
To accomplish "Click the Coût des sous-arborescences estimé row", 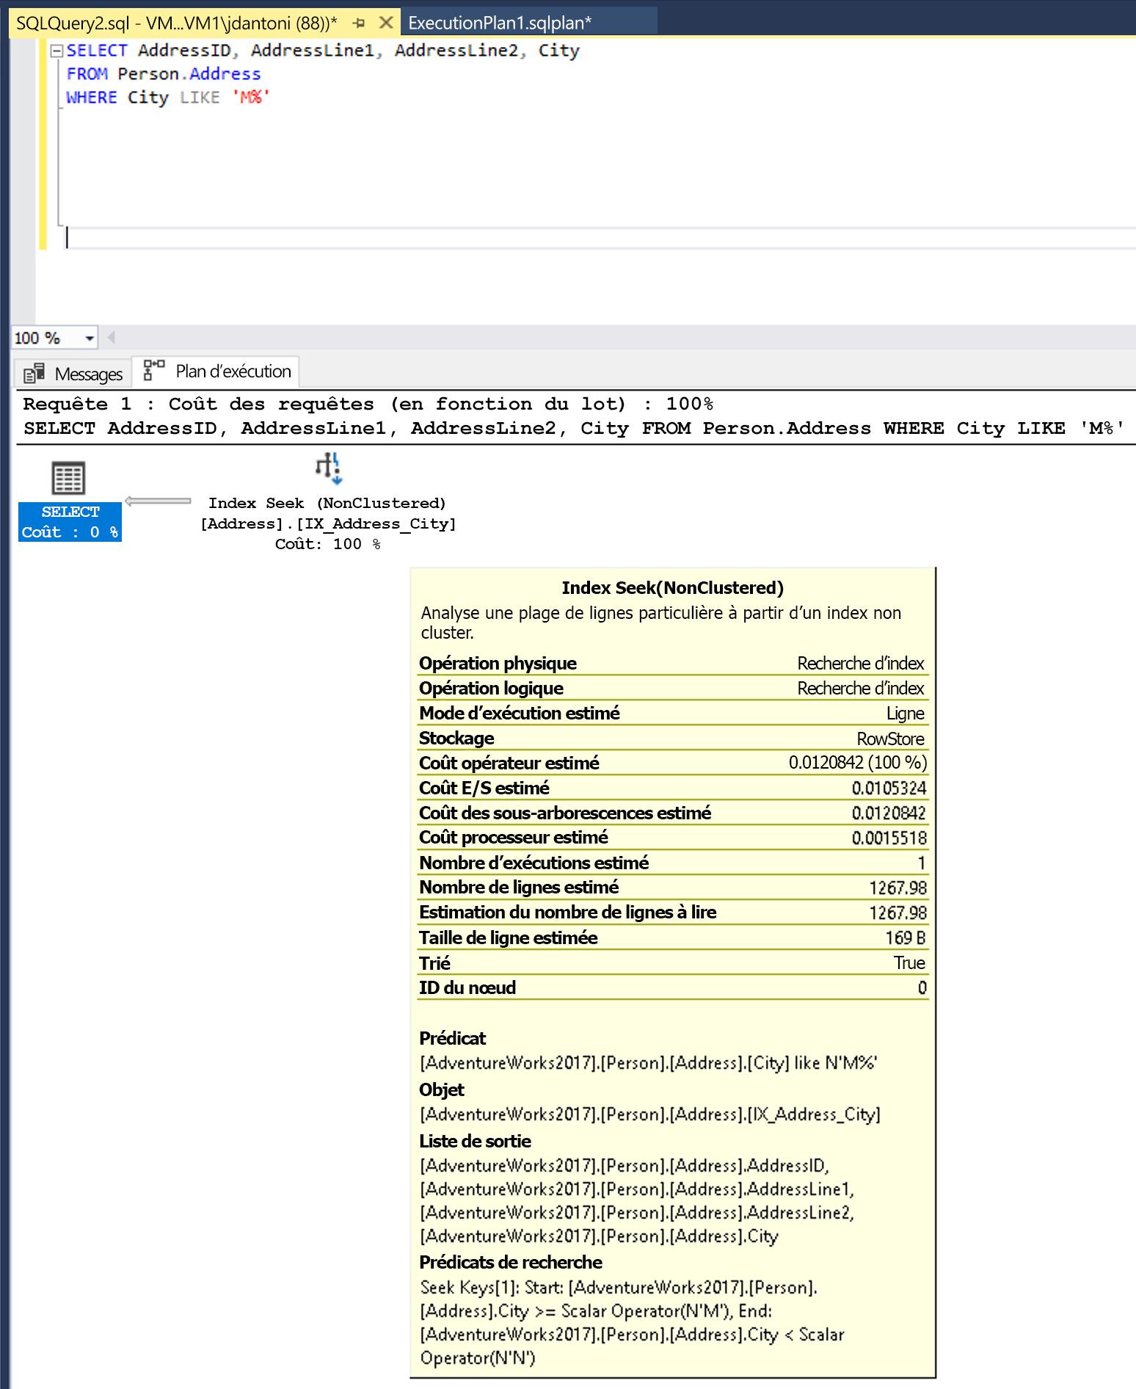I will pyautogui.click(x=673, y=813).
